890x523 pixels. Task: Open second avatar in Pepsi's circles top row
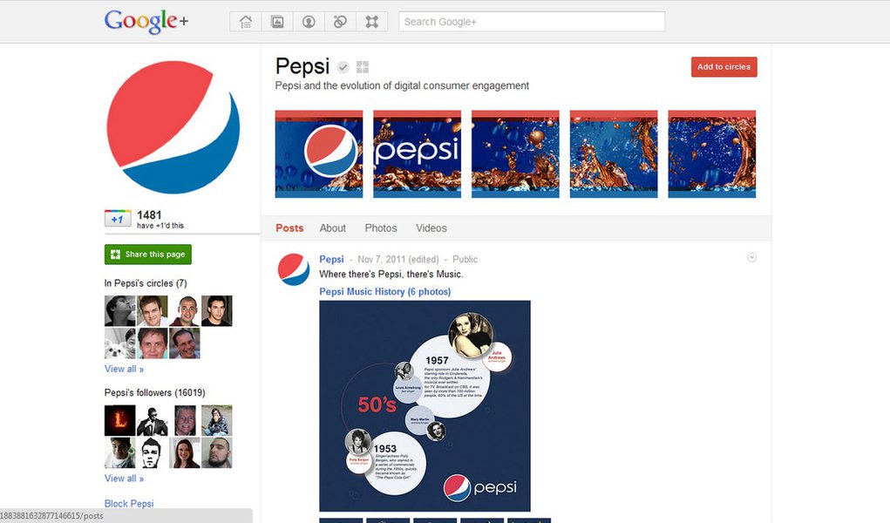153,310
